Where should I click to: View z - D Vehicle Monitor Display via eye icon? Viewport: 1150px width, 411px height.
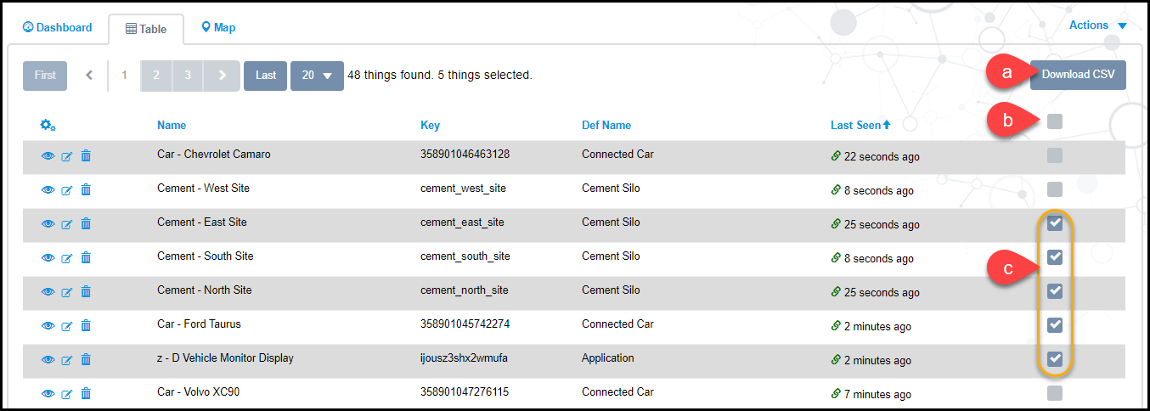point(48,359)
